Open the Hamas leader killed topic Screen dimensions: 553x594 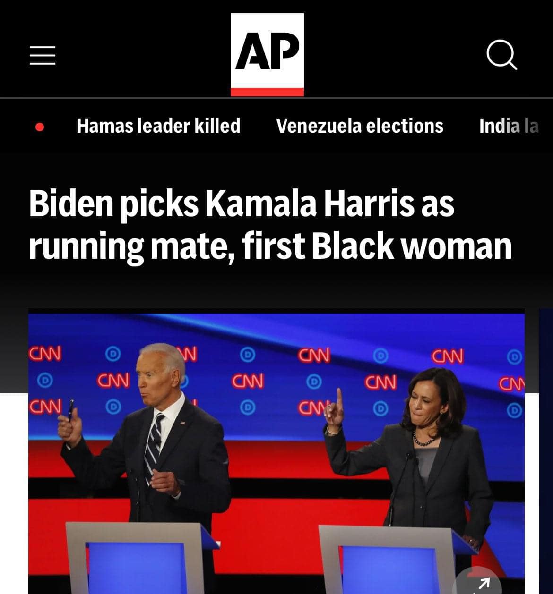coord(158,126)
